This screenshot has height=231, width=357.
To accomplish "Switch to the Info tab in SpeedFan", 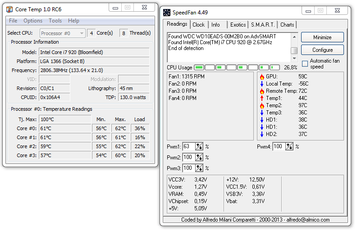I will point(215,25).
